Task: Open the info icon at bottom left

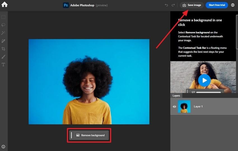Action: (3, 147)
